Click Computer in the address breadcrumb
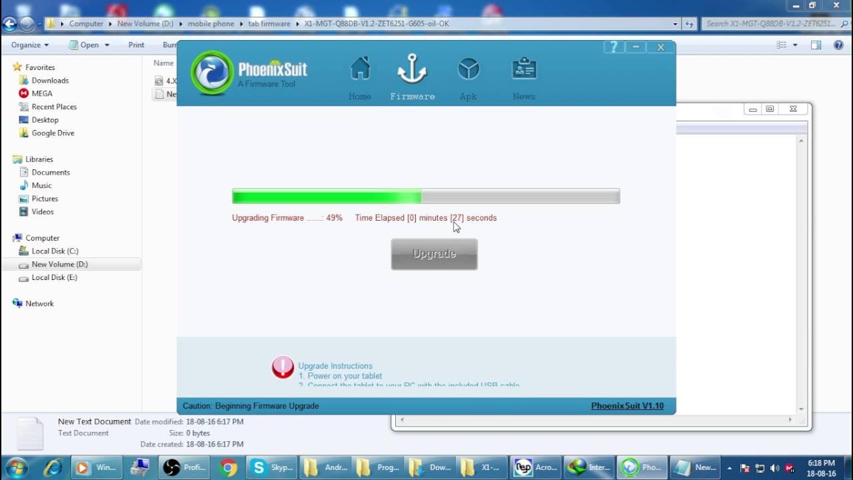 (x=86, y=23)
